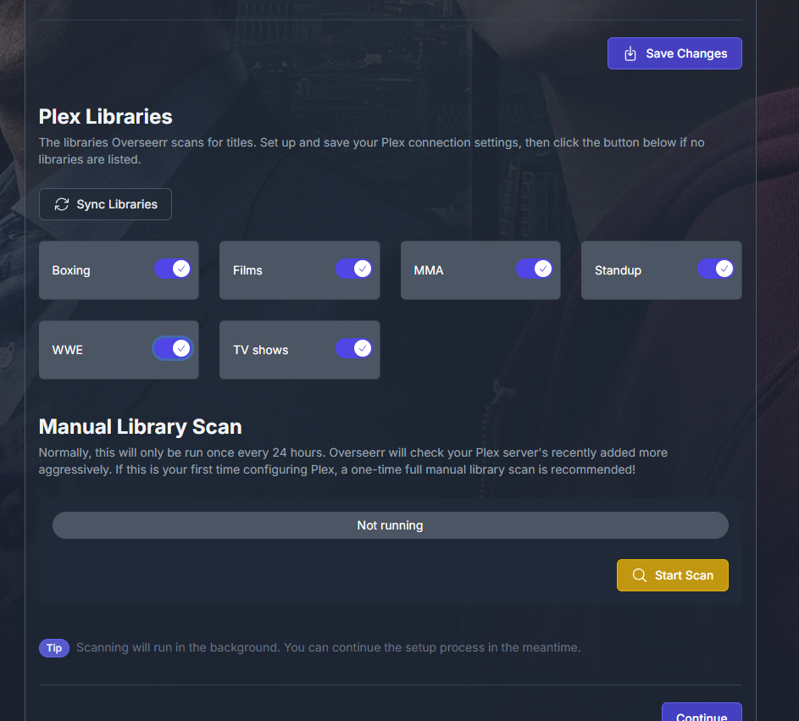Disable the WWE library toggle
Image resolution: width=799 pixels, height=721 pixels.
pos(173,348)
